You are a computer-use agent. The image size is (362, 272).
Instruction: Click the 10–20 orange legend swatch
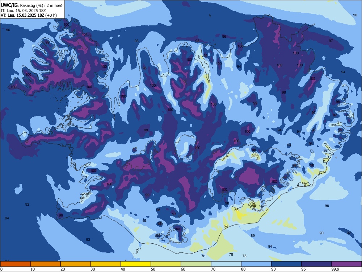coord(46,264)
